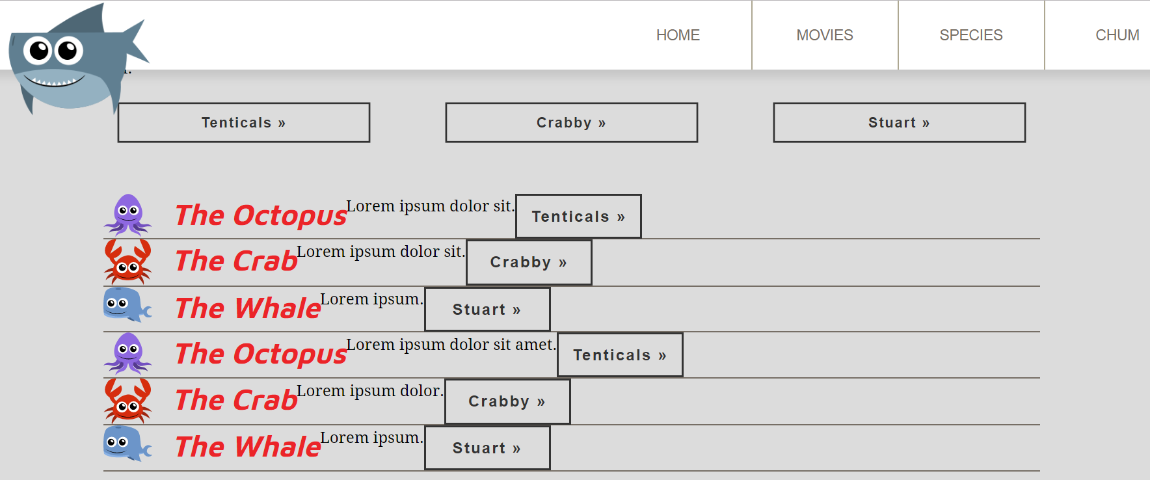The image size is (1150, 480).
Task: Click the first red crab icon in the list
Action: 128,261
